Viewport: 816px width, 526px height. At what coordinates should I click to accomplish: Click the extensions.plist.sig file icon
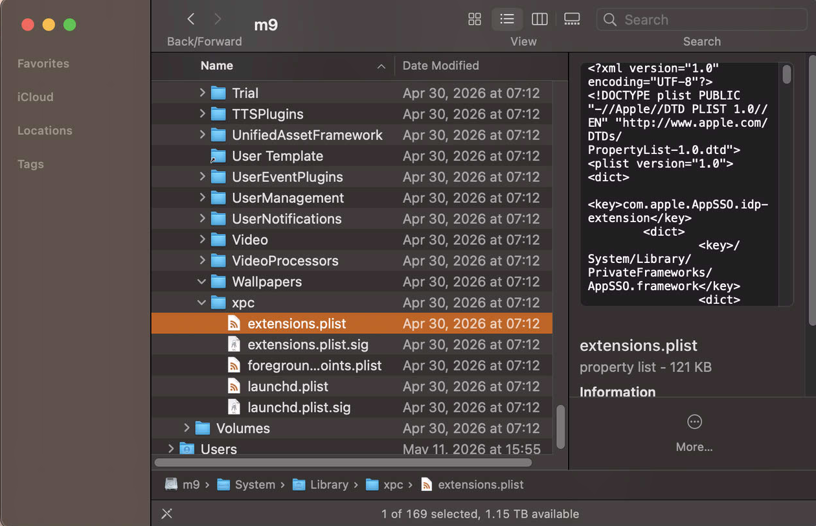click(234, 345)
